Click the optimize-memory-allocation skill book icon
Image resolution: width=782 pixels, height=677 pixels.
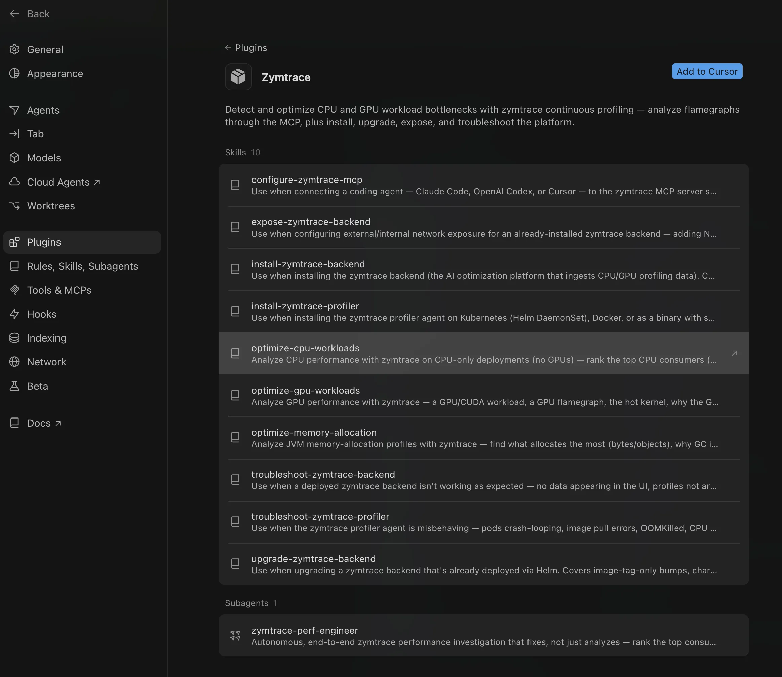235,437
